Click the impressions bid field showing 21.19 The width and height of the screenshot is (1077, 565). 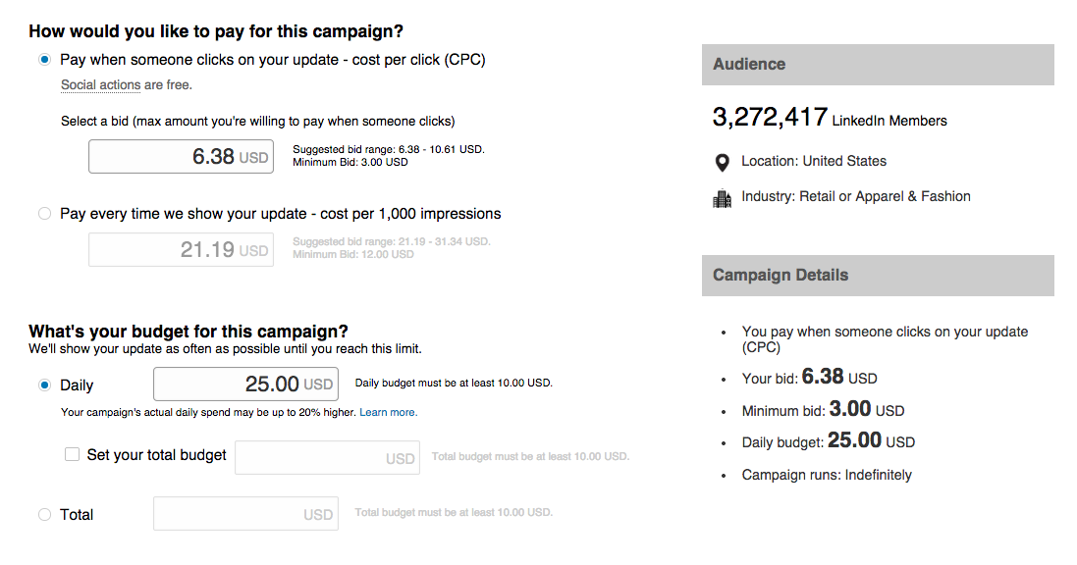click(x=180, y=250)
